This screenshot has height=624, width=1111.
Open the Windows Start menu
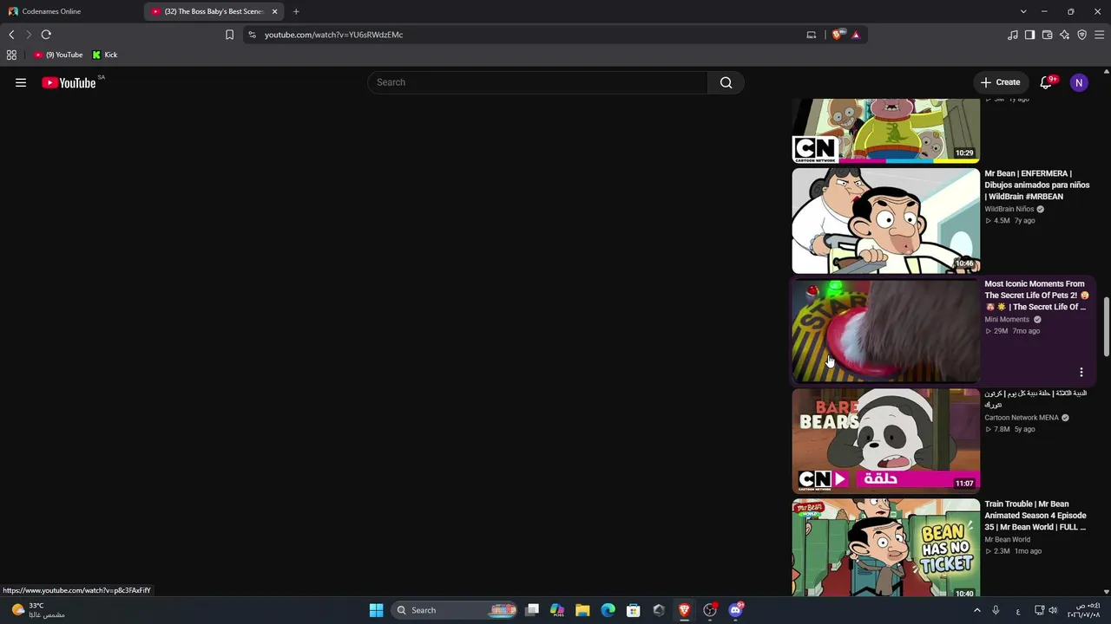(x=376, y=610)
